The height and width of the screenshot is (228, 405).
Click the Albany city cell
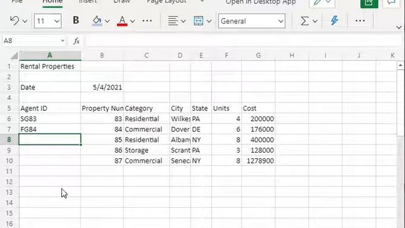click(x=180, y=140)
